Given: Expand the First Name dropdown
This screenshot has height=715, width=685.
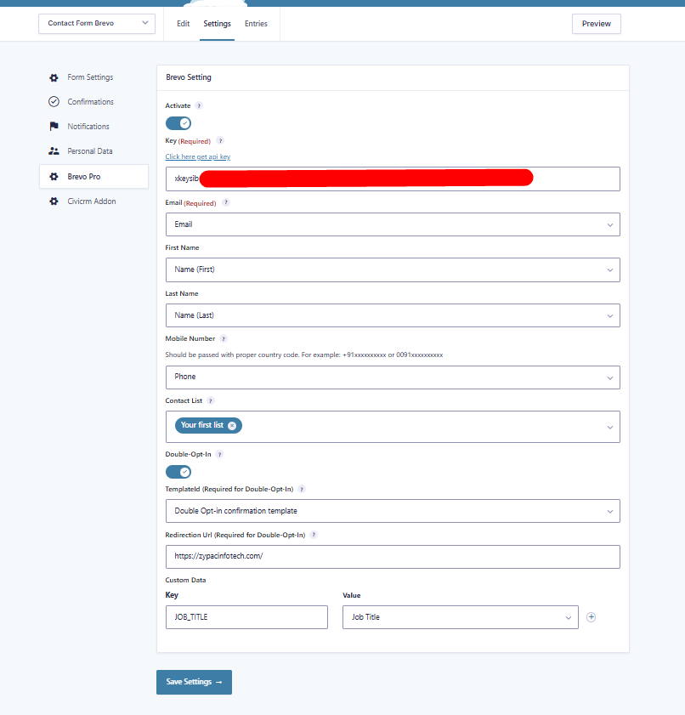Looking at the screenshot, I should (x=393, y=270).
